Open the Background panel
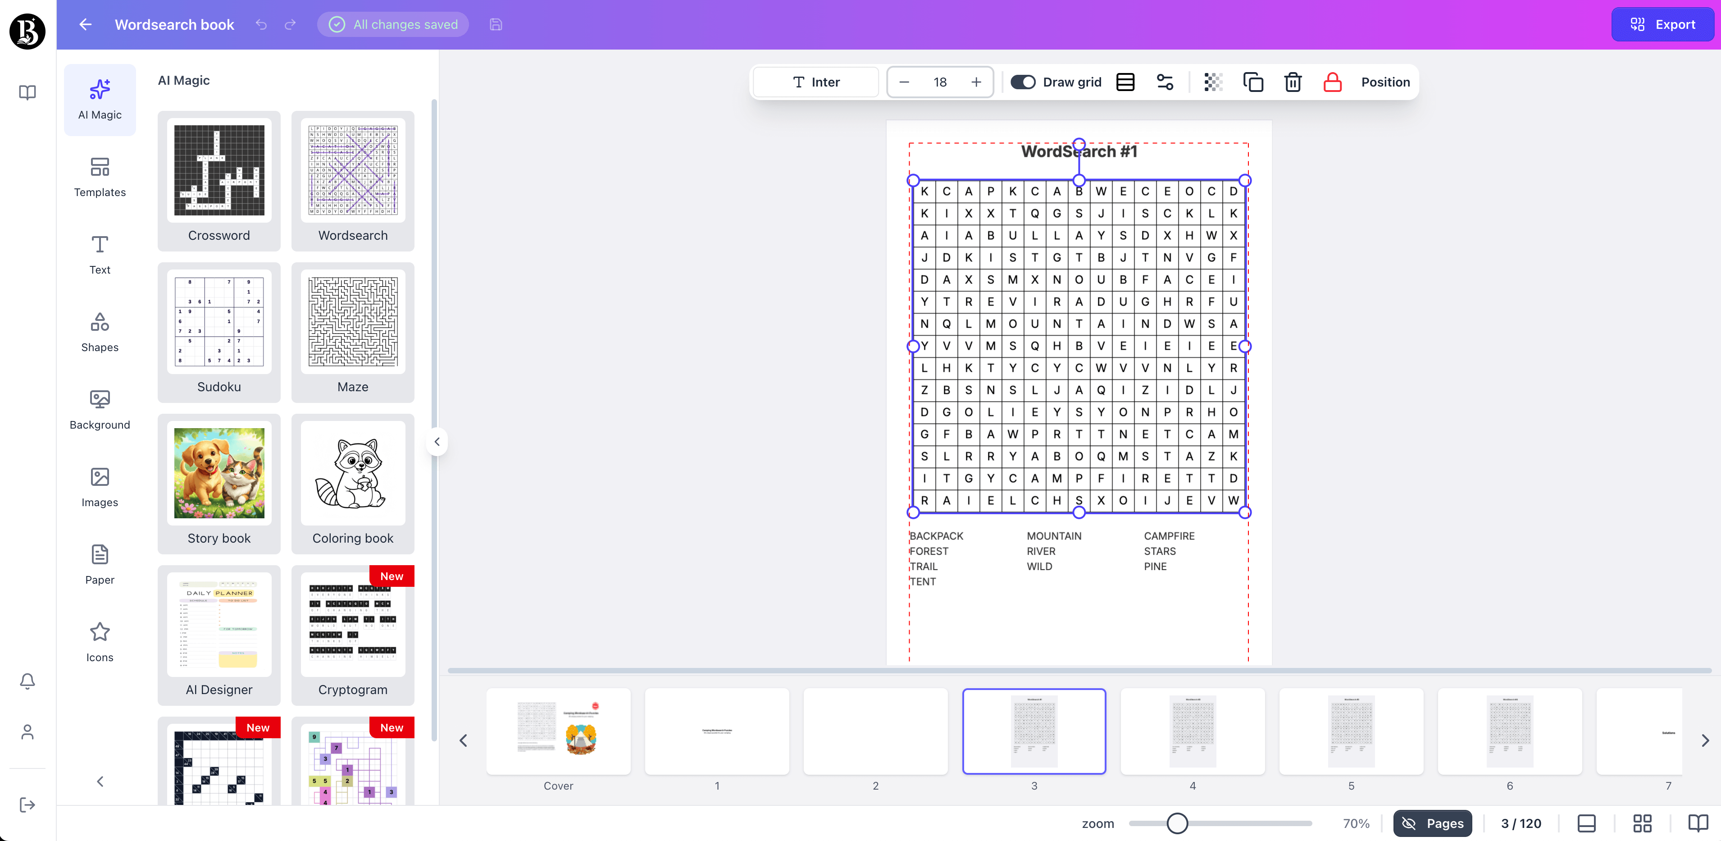The width and height of the screenshot is (1721, 841). pyautogui.click(x=100, y=409)
